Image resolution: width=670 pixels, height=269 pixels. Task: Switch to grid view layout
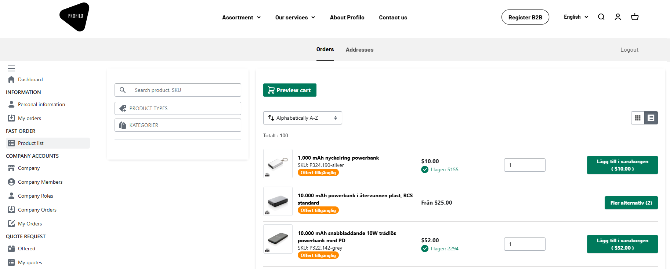[638, 118]
